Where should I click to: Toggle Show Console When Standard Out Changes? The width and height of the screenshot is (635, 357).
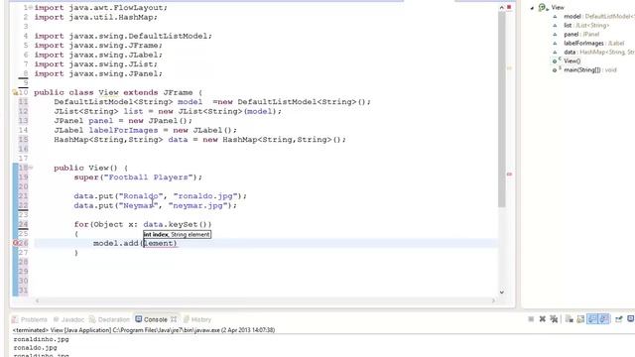[592, 319]
